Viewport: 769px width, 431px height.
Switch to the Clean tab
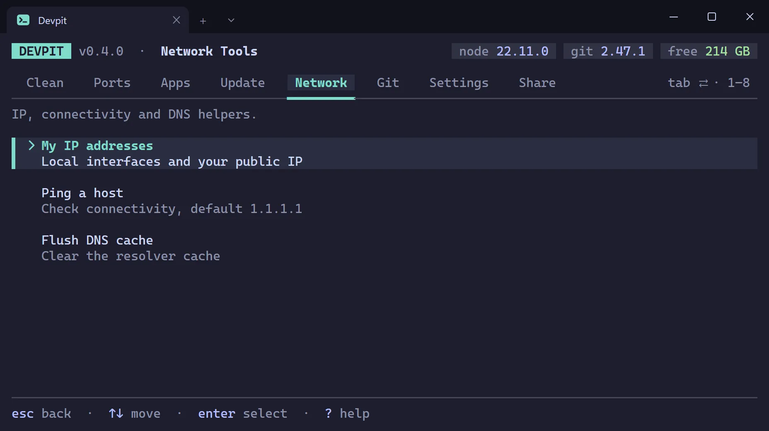pos(45,83)
